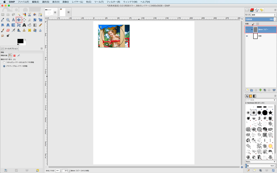Select the Heal tool

(29, 30)
